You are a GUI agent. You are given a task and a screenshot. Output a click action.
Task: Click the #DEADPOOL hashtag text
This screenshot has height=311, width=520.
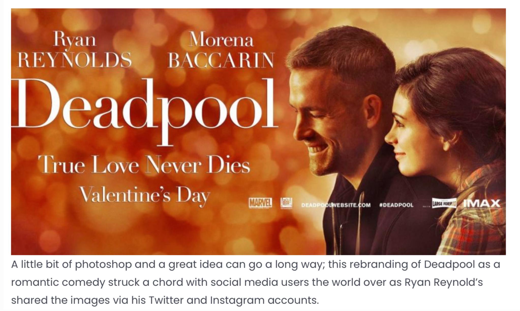tap(396, 205)
